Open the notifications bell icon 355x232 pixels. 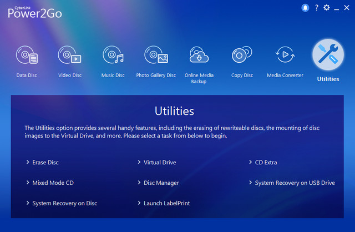[x=305, y=8]
